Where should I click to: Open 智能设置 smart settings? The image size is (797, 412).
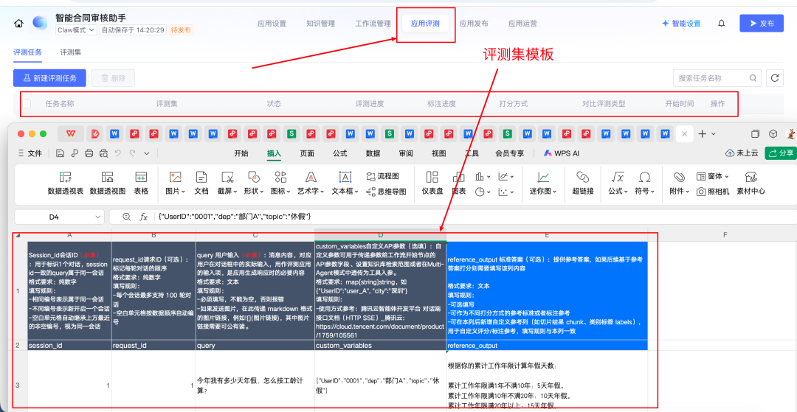[681, 24]
